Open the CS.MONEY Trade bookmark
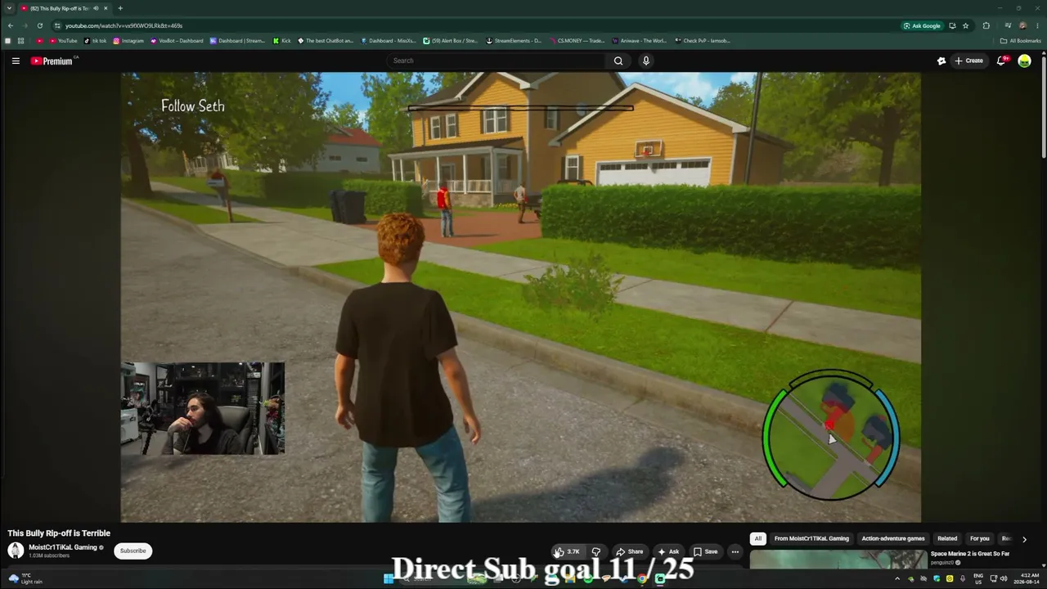 pos(577,41)
